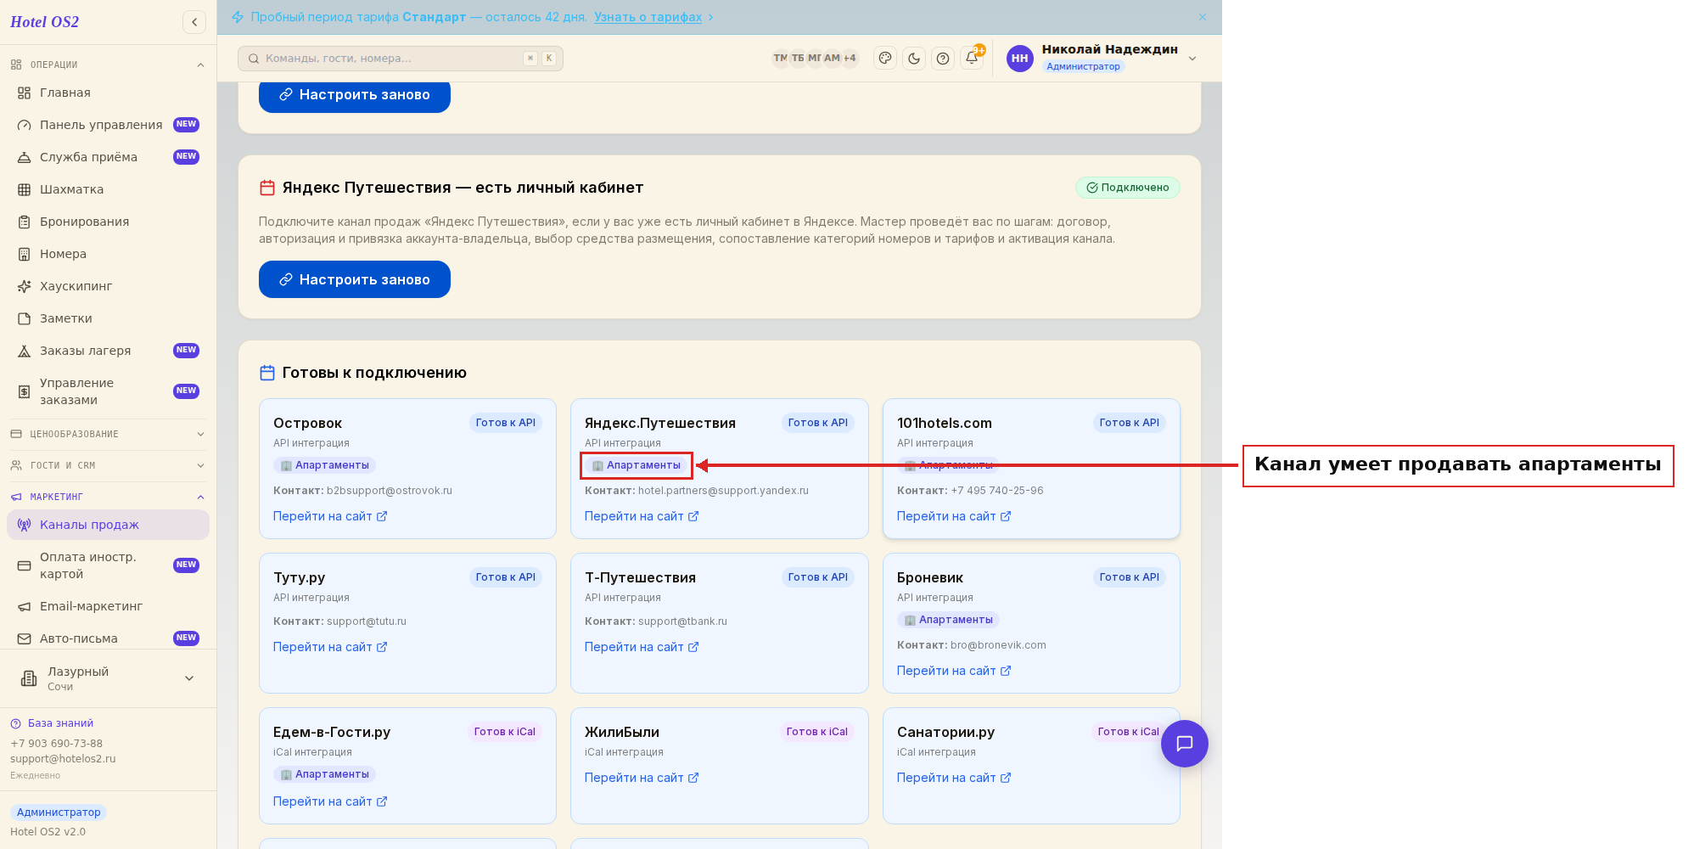Click the Апартаменты tag on the Островок card
The width and height of the screenshot is (1694, 849).
pyautogui.click(x=324, y=465)
